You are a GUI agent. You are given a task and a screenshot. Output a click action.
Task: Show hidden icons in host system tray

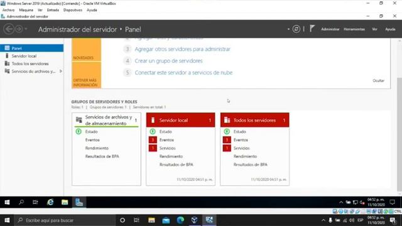click(323, 220)
